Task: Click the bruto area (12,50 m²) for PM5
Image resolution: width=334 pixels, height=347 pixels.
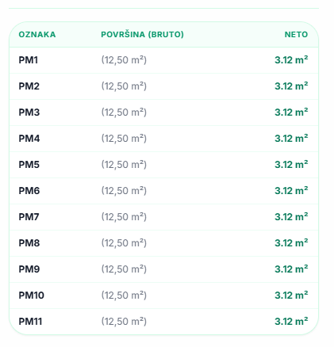Action: (124, 165)
